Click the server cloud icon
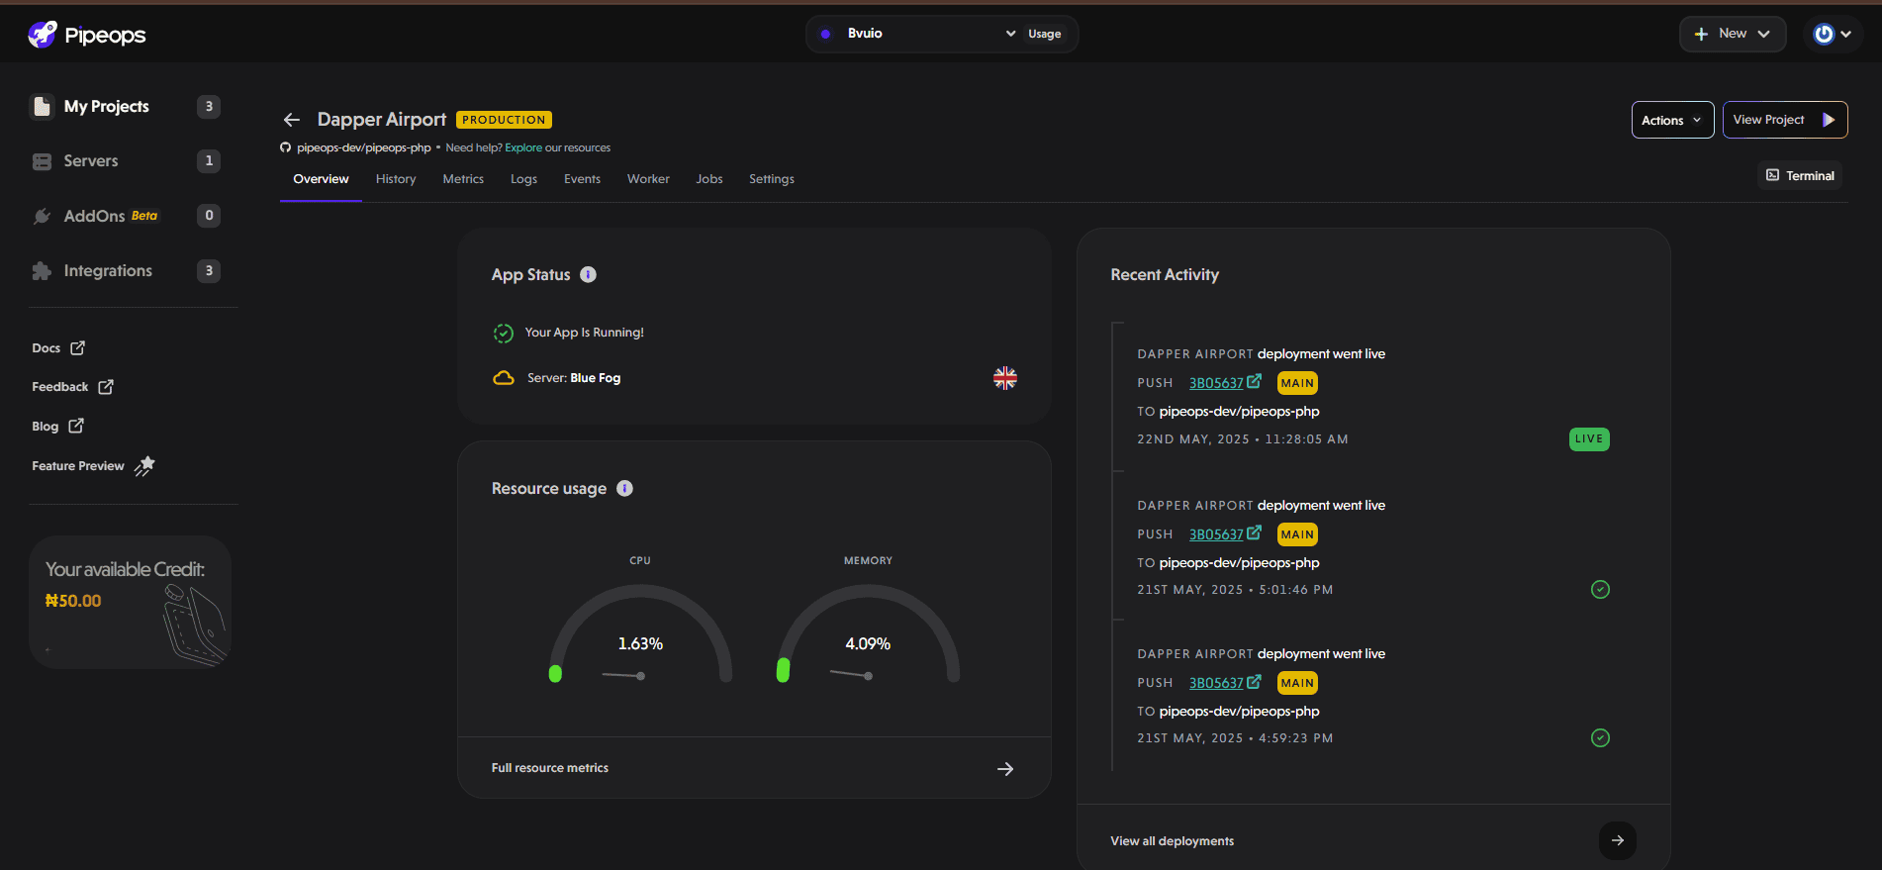The image size is (1882, 870). tap(504, 378)
